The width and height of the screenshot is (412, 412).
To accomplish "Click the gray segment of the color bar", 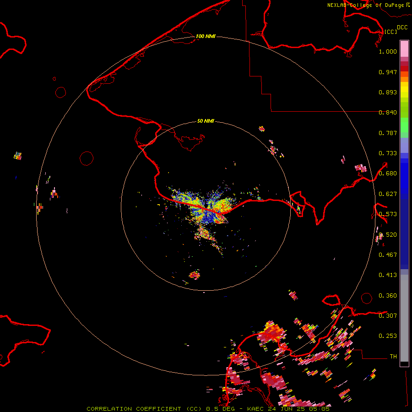I will [404, 318].
